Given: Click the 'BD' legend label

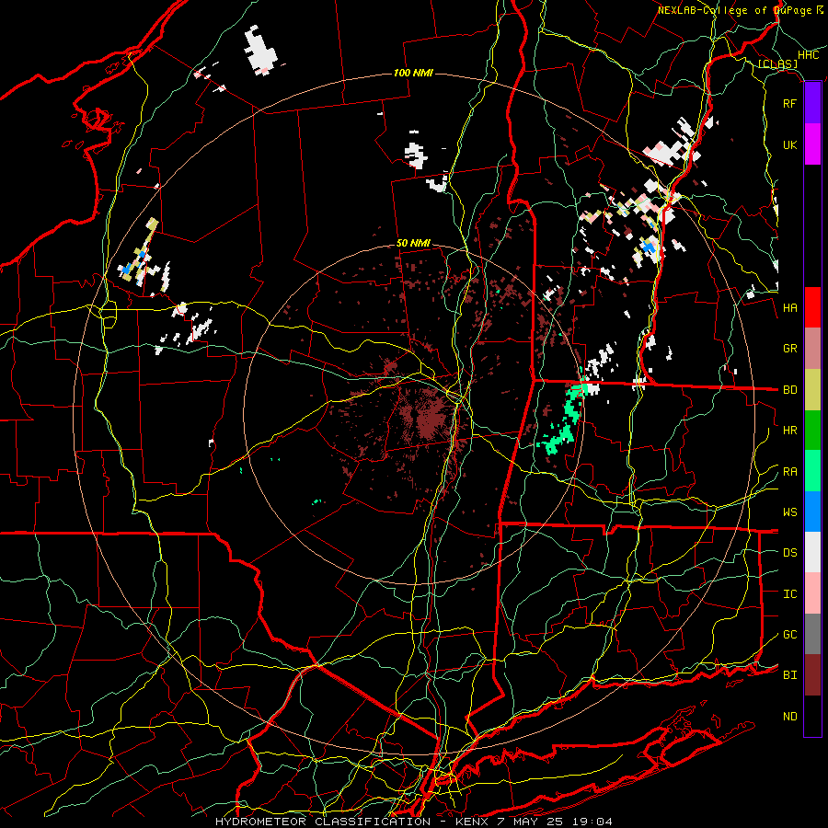Looking at the screenshot, I should pos(789,390).
